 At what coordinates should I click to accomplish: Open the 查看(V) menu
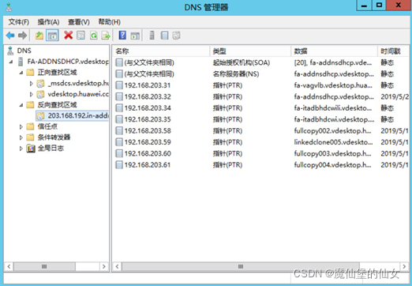point(79,22)
